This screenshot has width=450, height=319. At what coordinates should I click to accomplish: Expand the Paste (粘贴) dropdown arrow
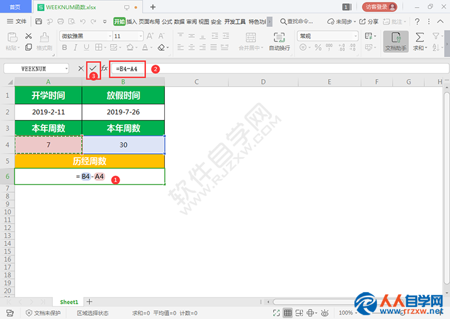(18, 48)
